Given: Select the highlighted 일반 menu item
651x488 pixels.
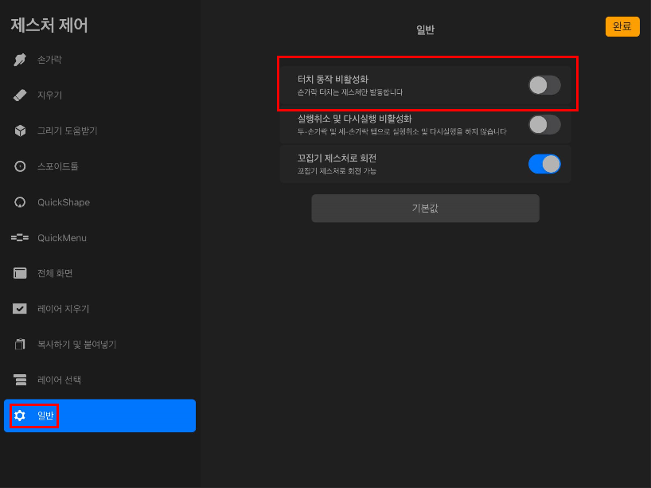Looking at the screenshot, I should [99, 416].
